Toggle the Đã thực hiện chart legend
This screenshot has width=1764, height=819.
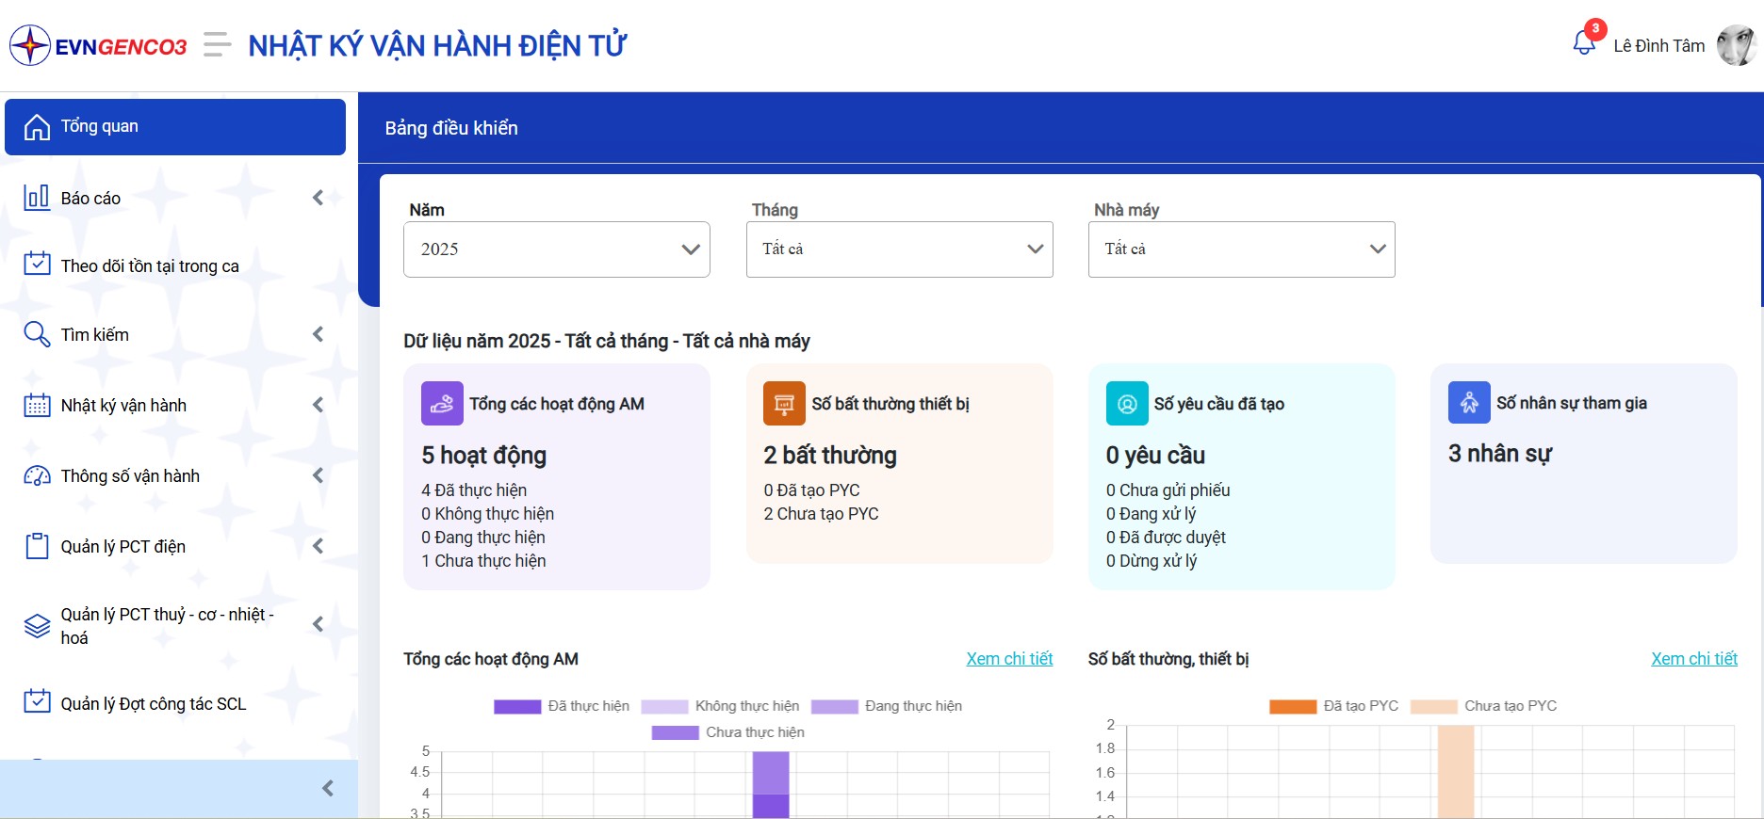point(562,706)
